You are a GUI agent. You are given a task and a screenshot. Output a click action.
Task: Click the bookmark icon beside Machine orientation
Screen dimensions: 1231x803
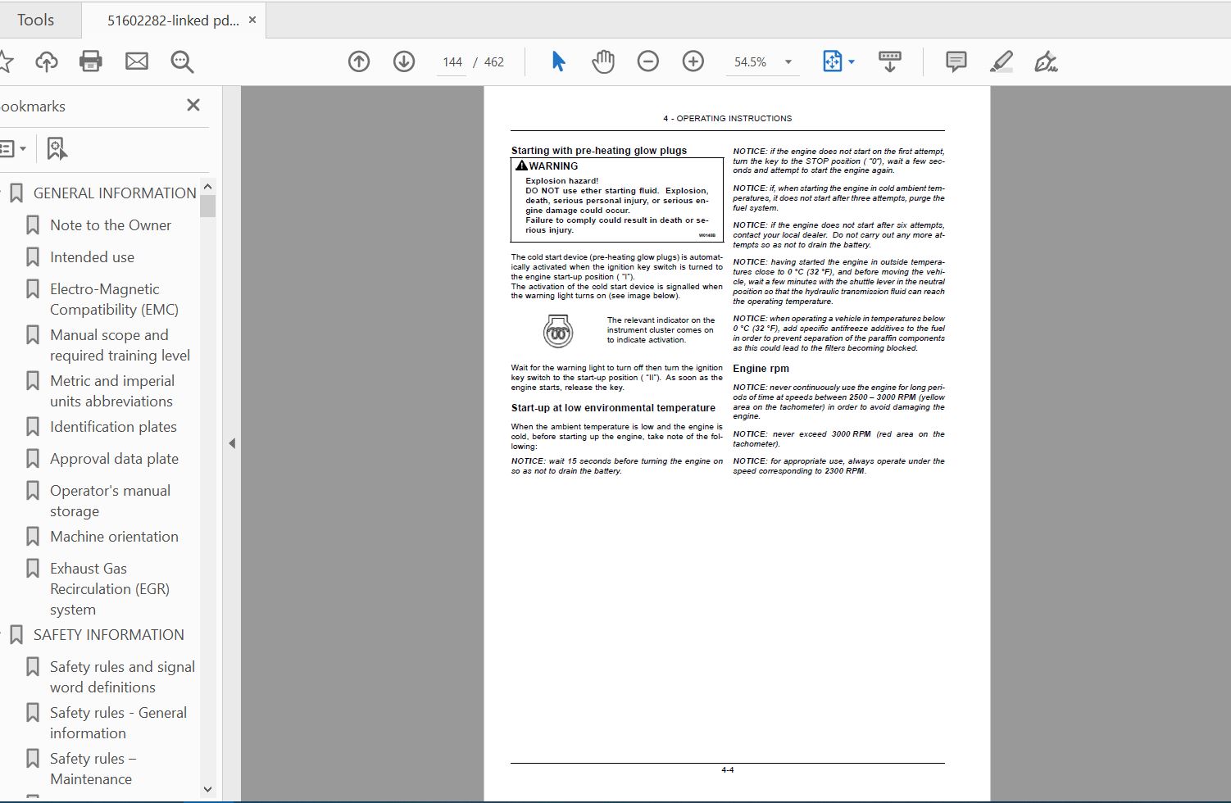click(33, 537)
